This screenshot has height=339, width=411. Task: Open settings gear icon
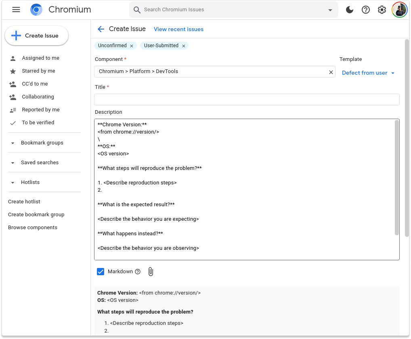[382, 10]
